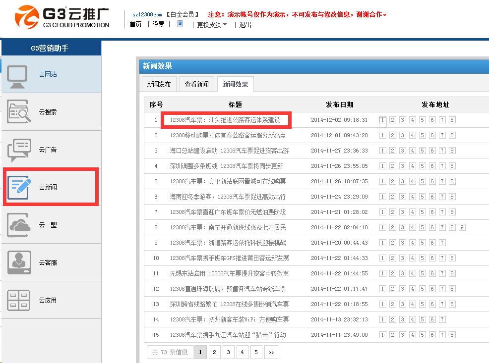Image resolution: width=489 pixels, height=363 pixels.
Task: Click the mobile phone icon in header
Action: [180, 24]
